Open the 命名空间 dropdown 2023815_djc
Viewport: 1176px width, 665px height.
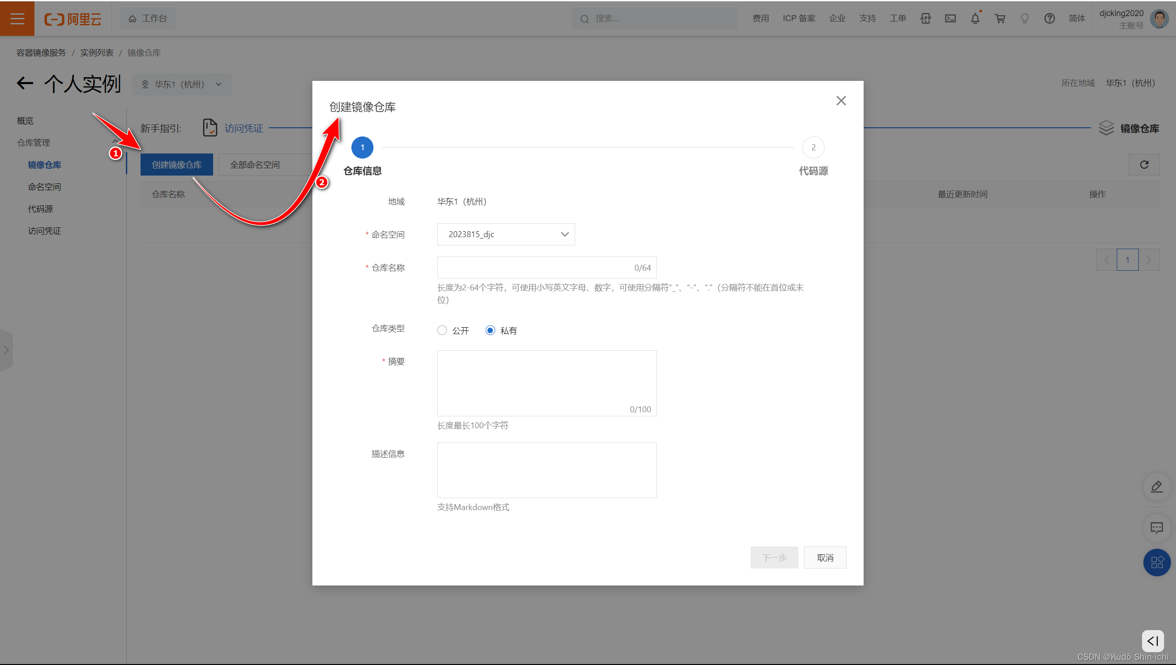pyautogui.click(x=505, y=234)
